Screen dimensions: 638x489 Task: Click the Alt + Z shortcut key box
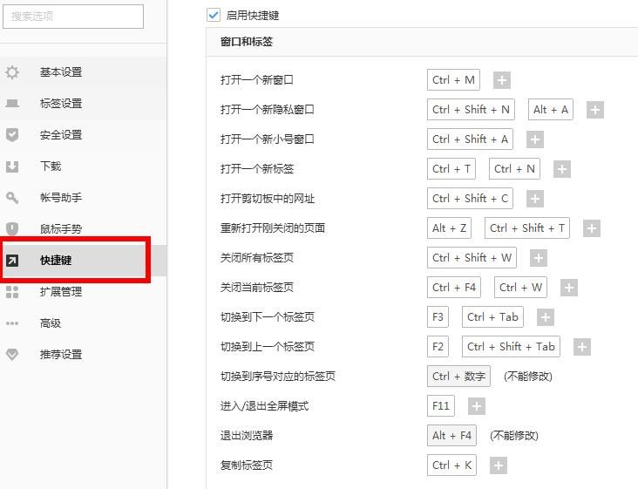coord(450,228)
